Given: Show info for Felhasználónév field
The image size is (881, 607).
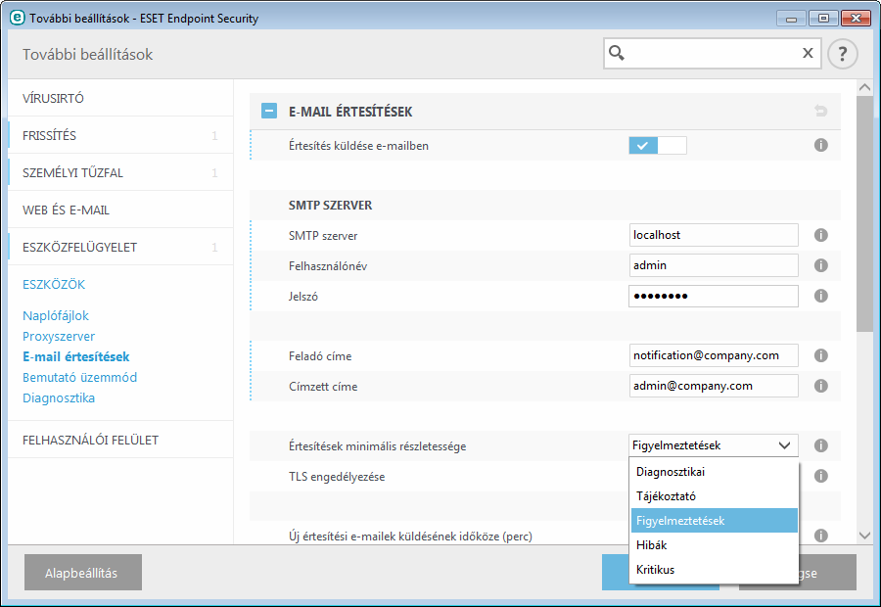Looking at the screenshot, I should 821,265.
